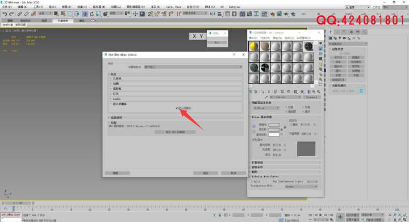Viewport: 409px width, 222px height.
Task: Click the Mirror tool icon
Action: click(x=212, y=14)
